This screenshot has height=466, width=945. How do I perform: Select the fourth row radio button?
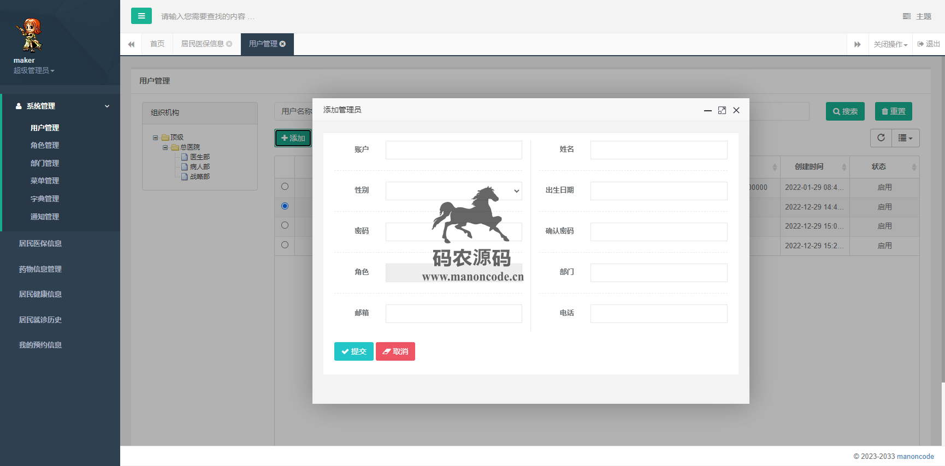tap(285, 245)
